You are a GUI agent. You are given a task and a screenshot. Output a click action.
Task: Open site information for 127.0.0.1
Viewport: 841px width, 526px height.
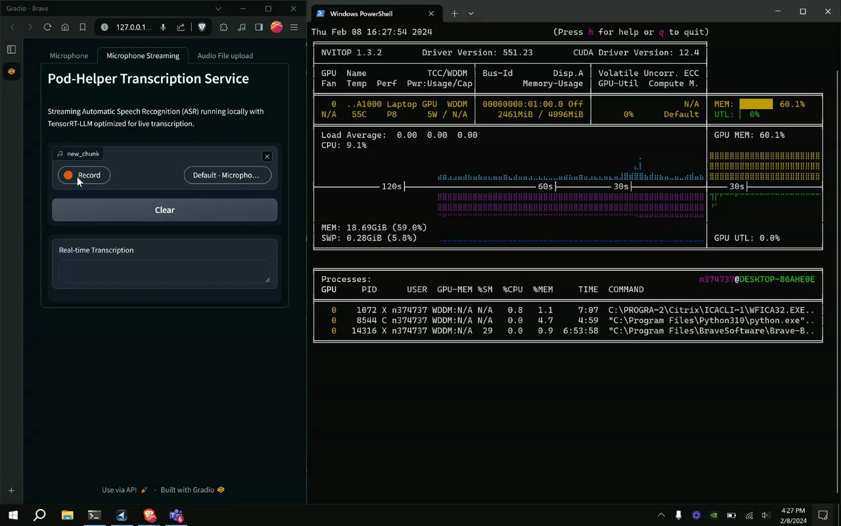[104, 28]
